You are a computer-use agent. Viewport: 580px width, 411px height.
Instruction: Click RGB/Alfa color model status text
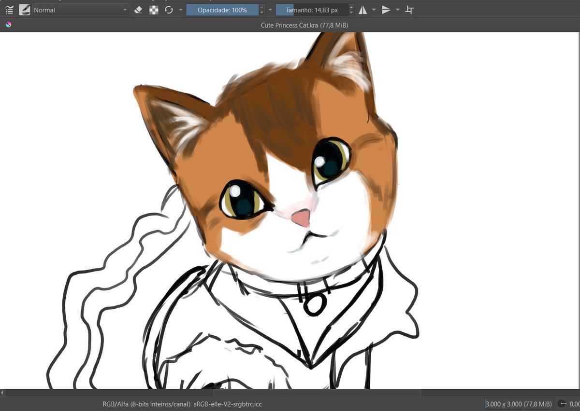(146, 404)
